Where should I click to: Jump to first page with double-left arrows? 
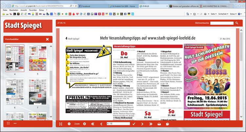93,124
